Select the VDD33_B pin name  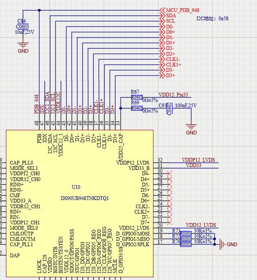pyautogui.click(x=139, y=168)
